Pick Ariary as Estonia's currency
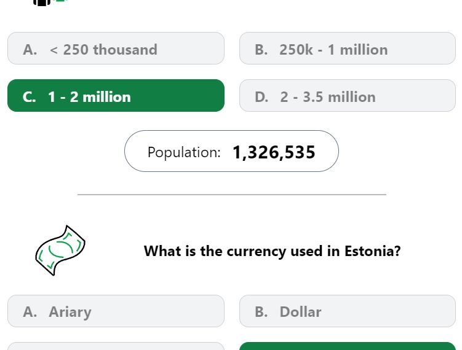 [x=116, y=311]
